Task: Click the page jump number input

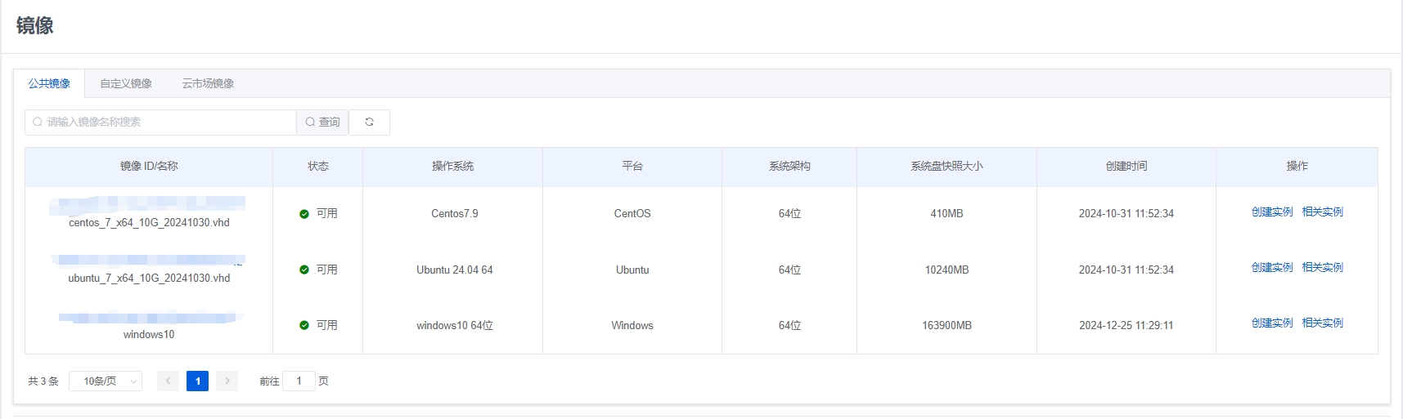Action: [299, 381]
